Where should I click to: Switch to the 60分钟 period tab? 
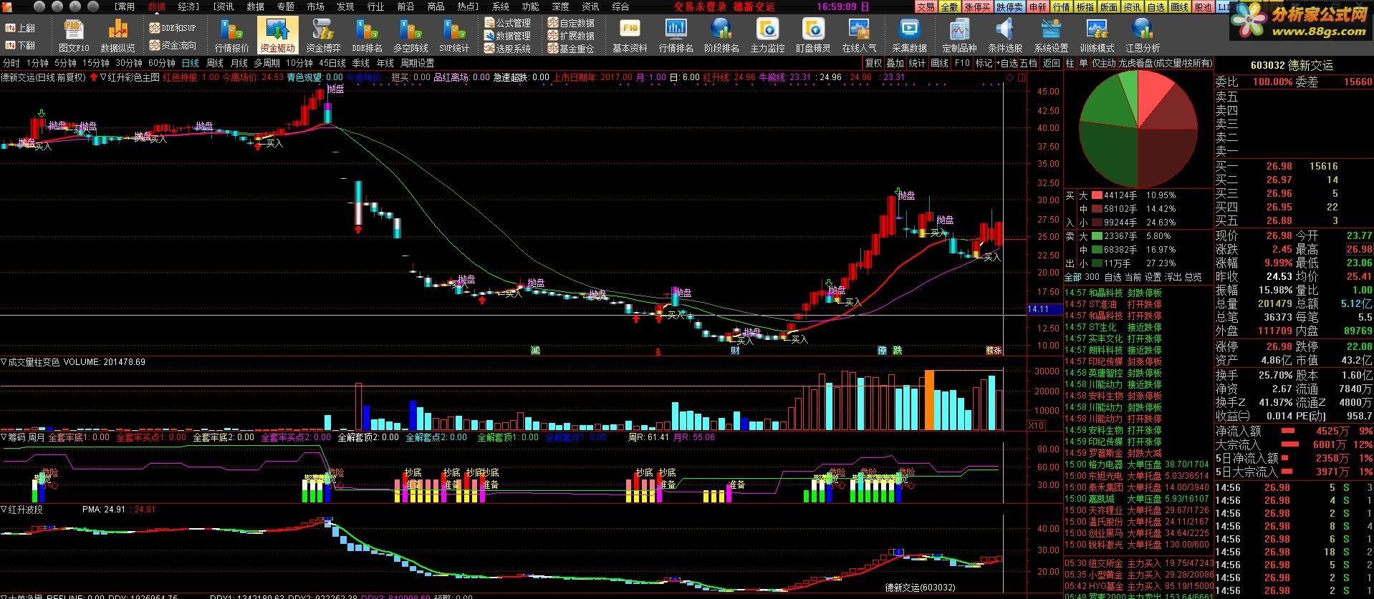coord(161,63)
